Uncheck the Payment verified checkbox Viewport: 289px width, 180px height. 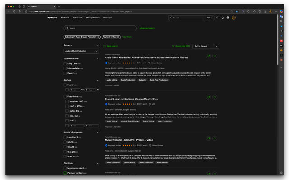click(x=65, y=173)
